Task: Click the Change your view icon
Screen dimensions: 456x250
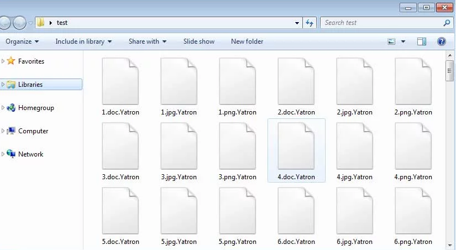Action: coord(392,41)
